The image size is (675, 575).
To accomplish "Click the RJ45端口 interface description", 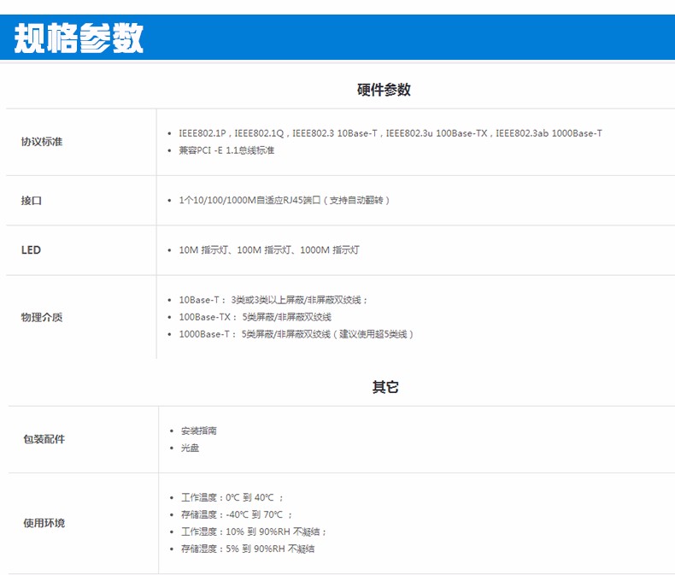I will (x=284, y=201).
